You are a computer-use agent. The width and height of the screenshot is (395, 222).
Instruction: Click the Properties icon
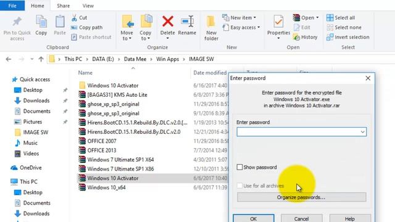click(x=278, y=22)
